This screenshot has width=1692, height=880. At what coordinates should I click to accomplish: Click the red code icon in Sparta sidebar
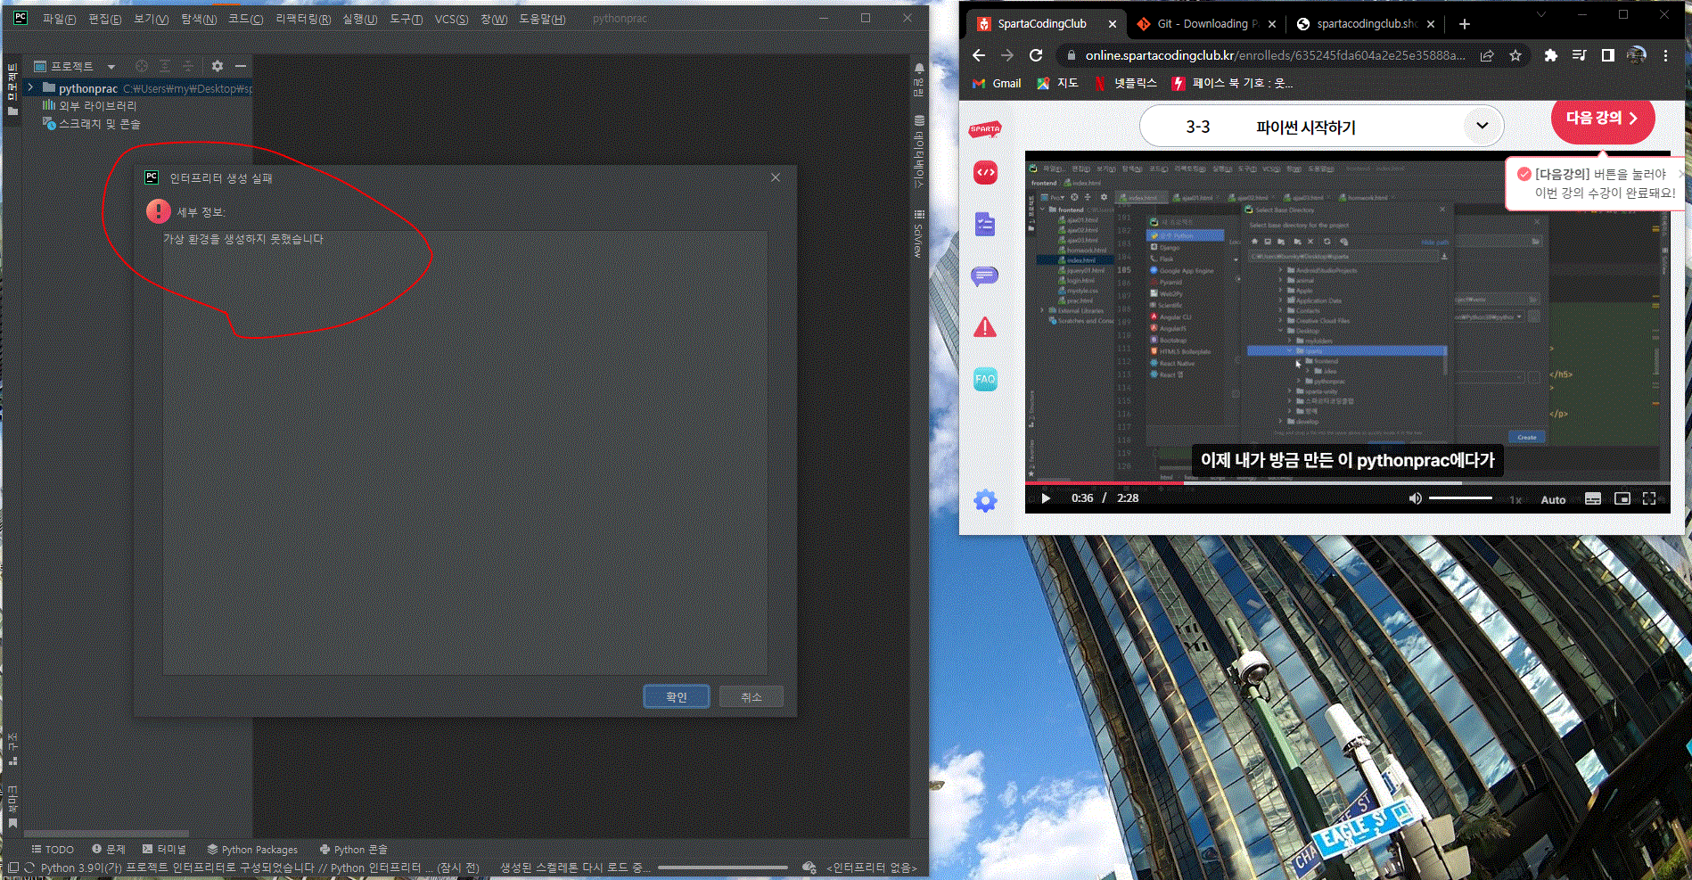coord(985,173)
